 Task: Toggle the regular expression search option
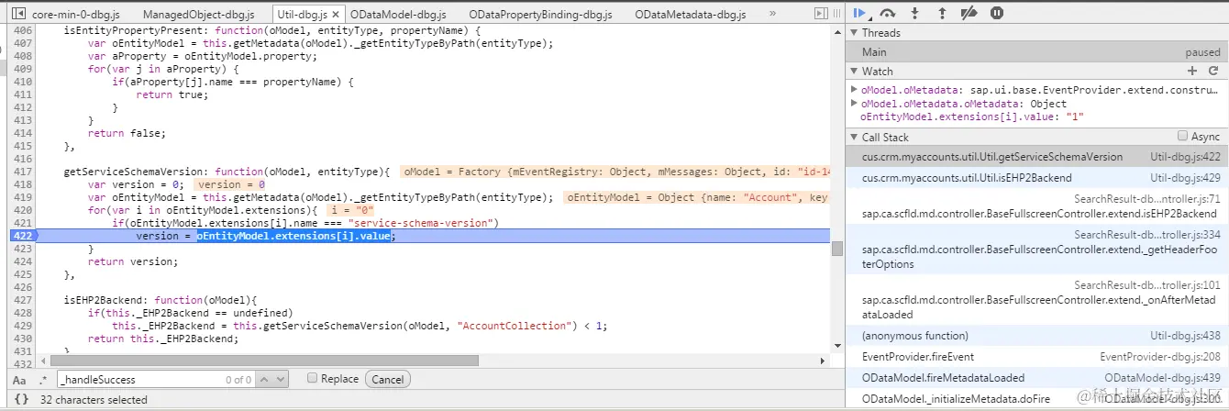click(x=42, y=380)
